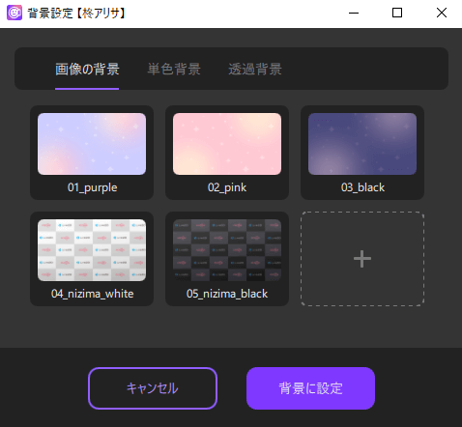Maximize the 背景設定 window
Image resolution: width=462 pixels, height=427 pixels.
coord(397,13)
